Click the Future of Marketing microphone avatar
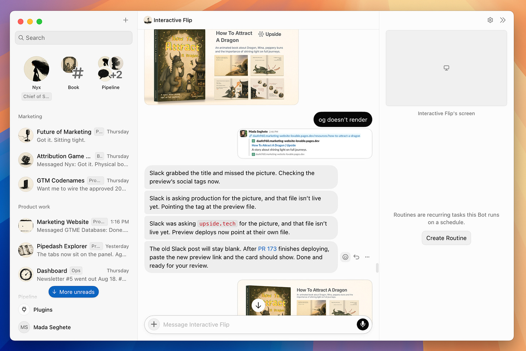Screen dimensions: 526x351 click(x=26, y=136)
